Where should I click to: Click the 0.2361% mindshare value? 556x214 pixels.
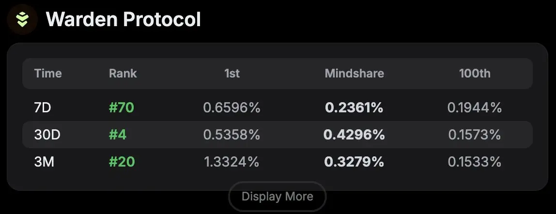[x=354, y=107]
